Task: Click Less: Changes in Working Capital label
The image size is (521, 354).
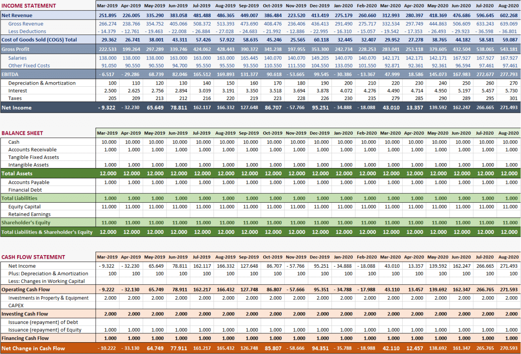Action: tap(47, 281)
